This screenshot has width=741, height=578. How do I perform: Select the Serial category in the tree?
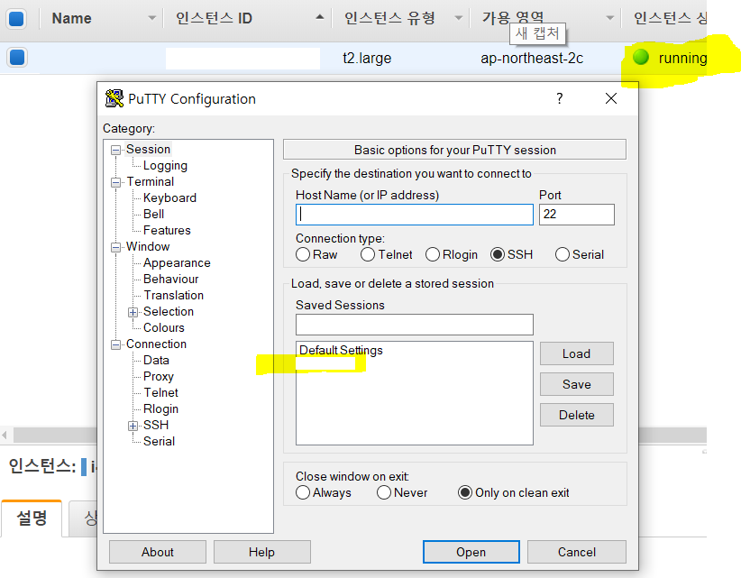159,441
